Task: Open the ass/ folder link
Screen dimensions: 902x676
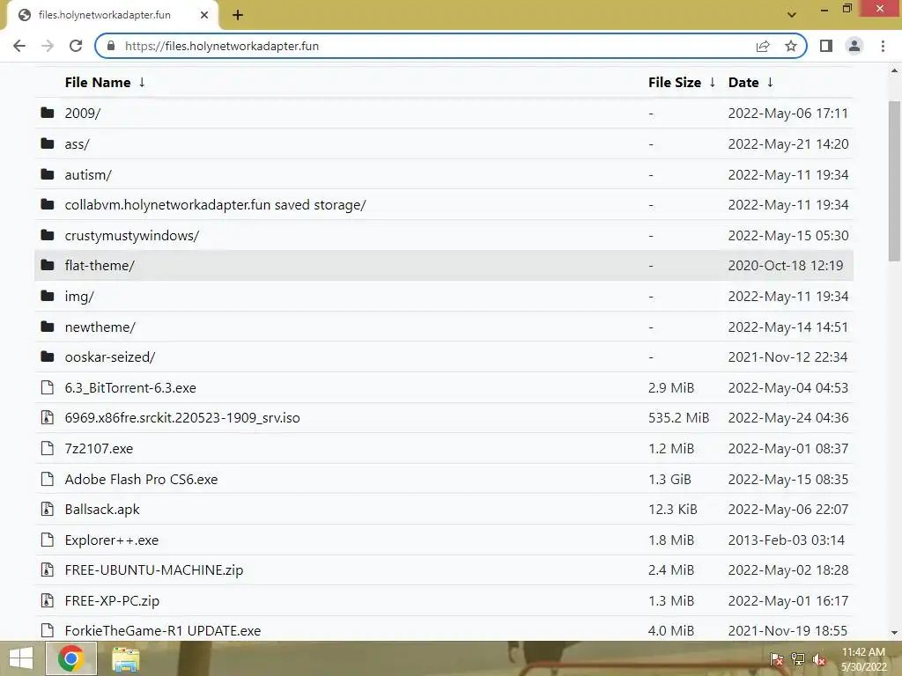Action: point(78,144)
